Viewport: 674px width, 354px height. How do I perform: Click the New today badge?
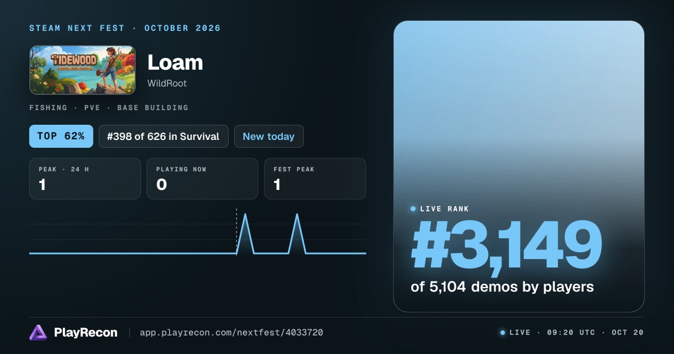coord(268,136)
